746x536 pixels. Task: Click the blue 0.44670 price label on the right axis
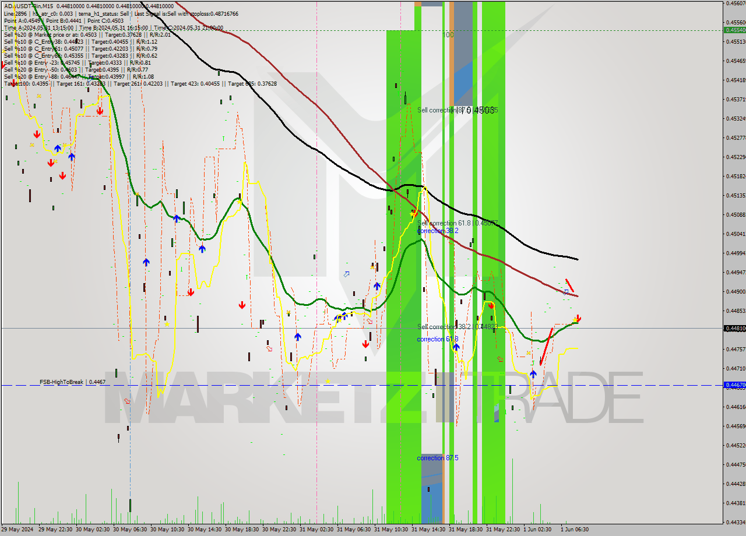coord(734,385)
